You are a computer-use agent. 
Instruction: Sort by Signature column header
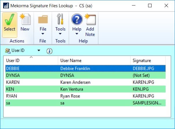point(148,61)
